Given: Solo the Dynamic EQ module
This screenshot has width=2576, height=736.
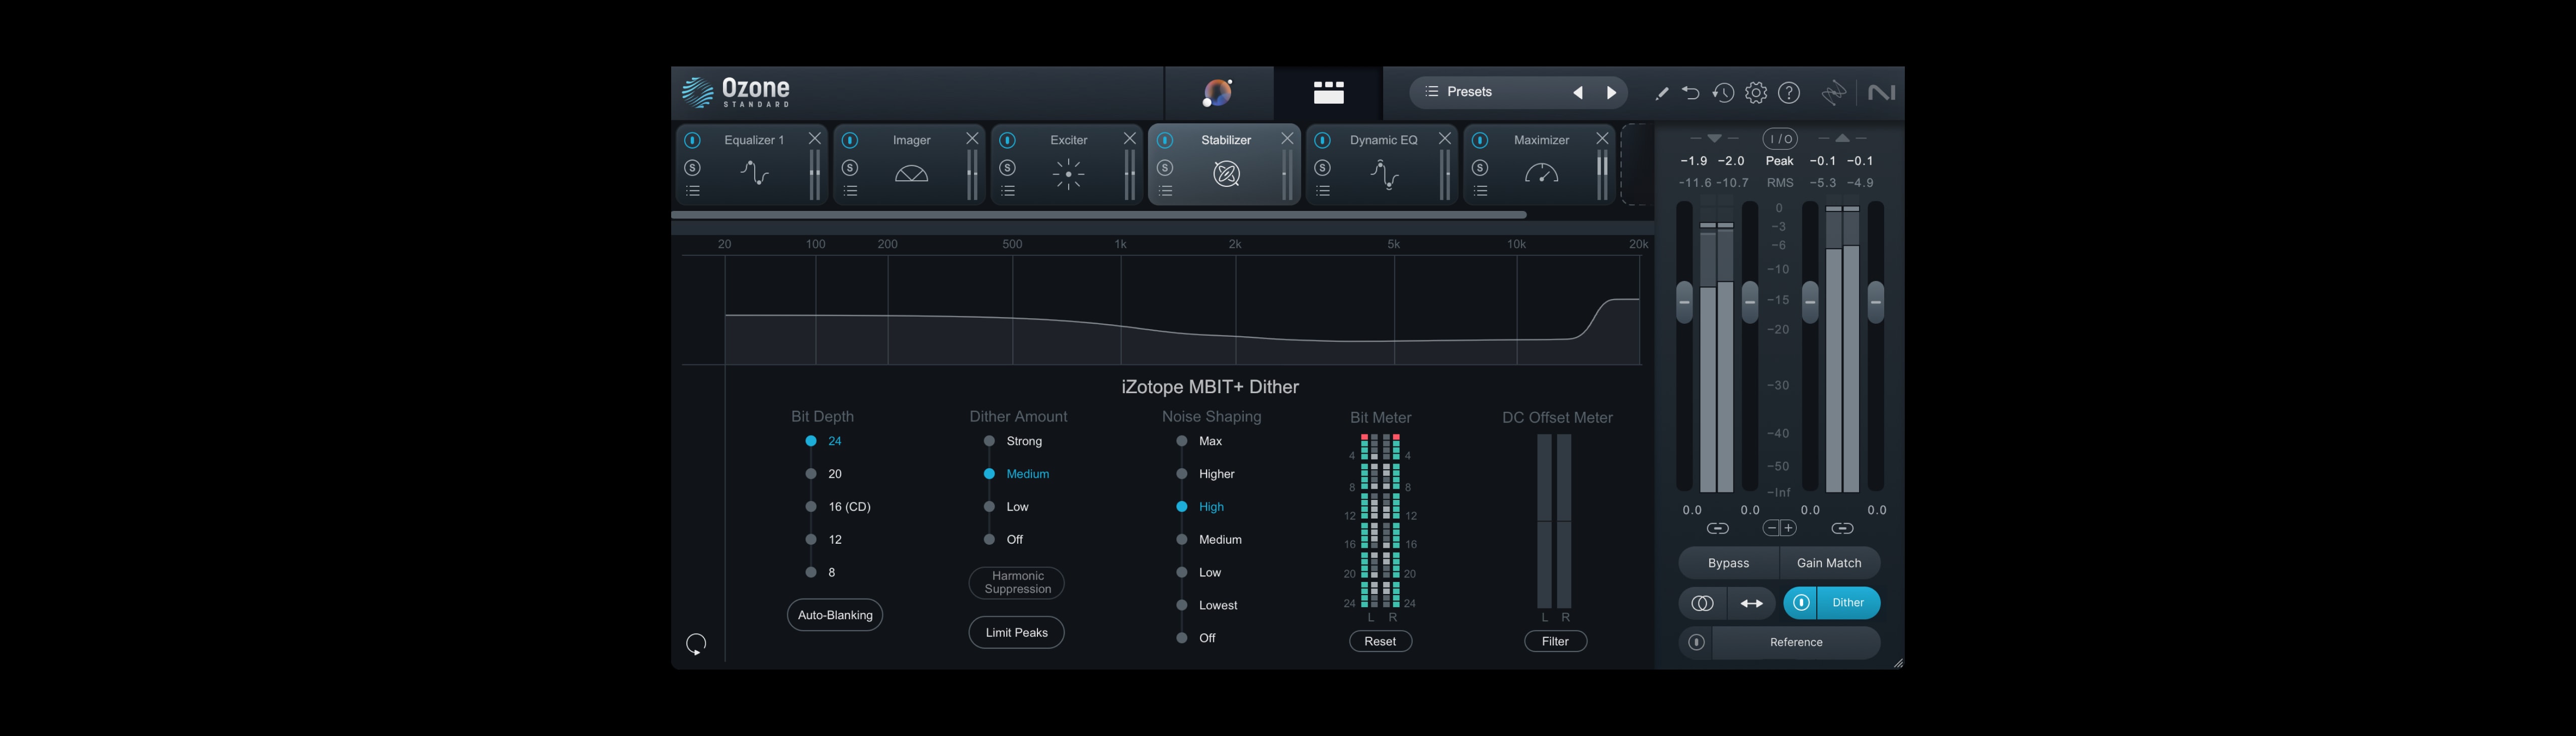Looking at the screenshot, I should tap(1323, 167).
